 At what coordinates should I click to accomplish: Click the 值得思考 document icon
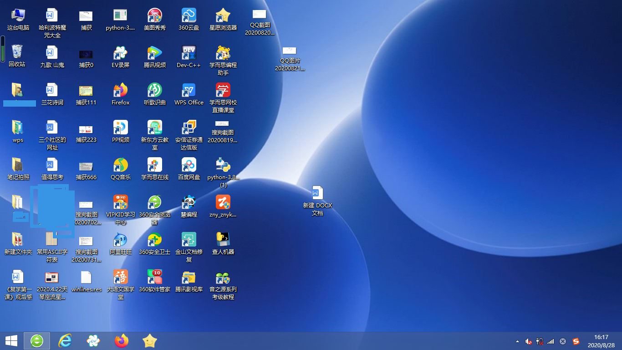52,169
